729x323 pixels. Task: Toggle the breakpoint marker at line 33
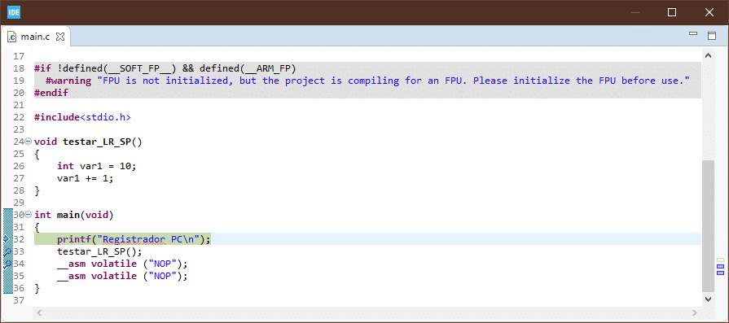(x=7, y=251)
